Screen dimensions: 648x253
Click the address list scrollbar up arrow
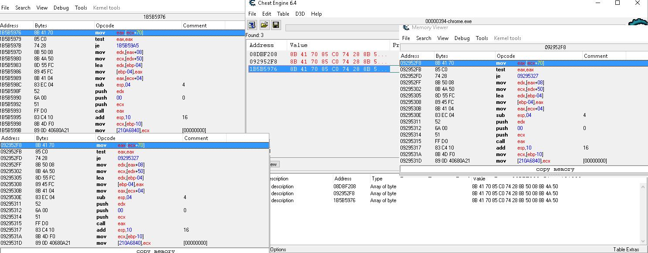643,186
